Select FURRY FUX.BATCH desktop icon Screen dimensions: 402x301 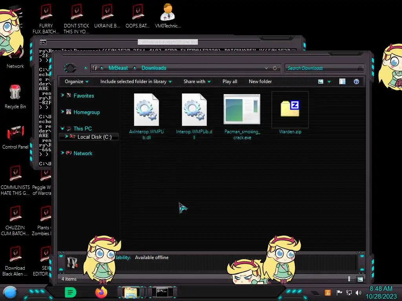(46, 18)
